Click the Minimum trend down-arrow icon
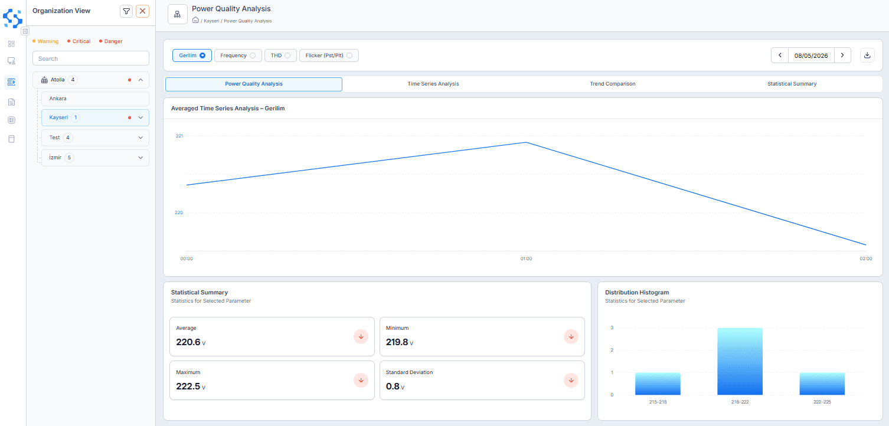This screenshot has width=889, height=426. point(571,336)
